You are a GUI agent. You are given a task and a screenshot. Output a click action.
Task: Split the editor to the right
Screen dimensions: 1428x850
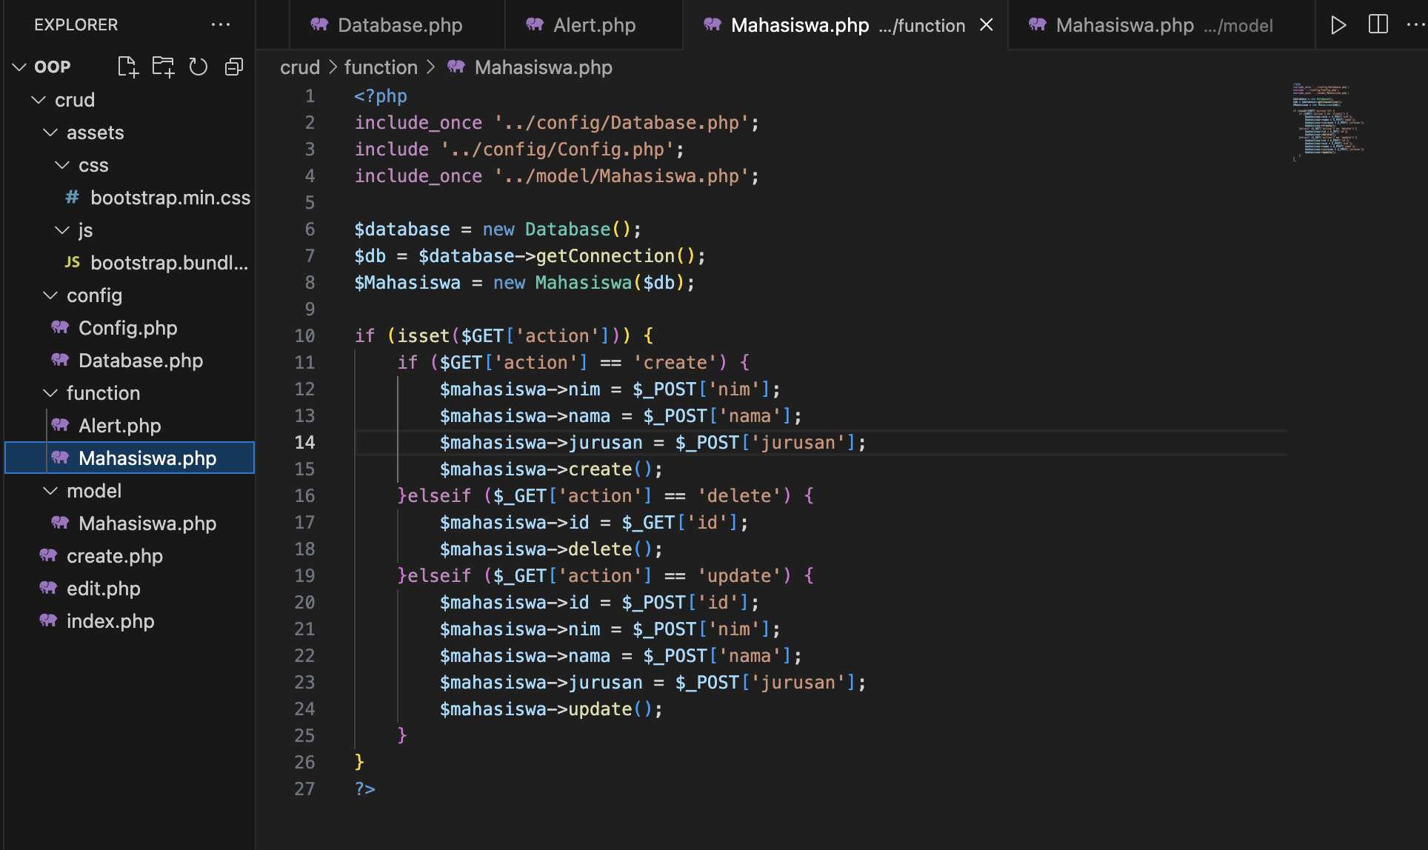[x=1378, y=25]
